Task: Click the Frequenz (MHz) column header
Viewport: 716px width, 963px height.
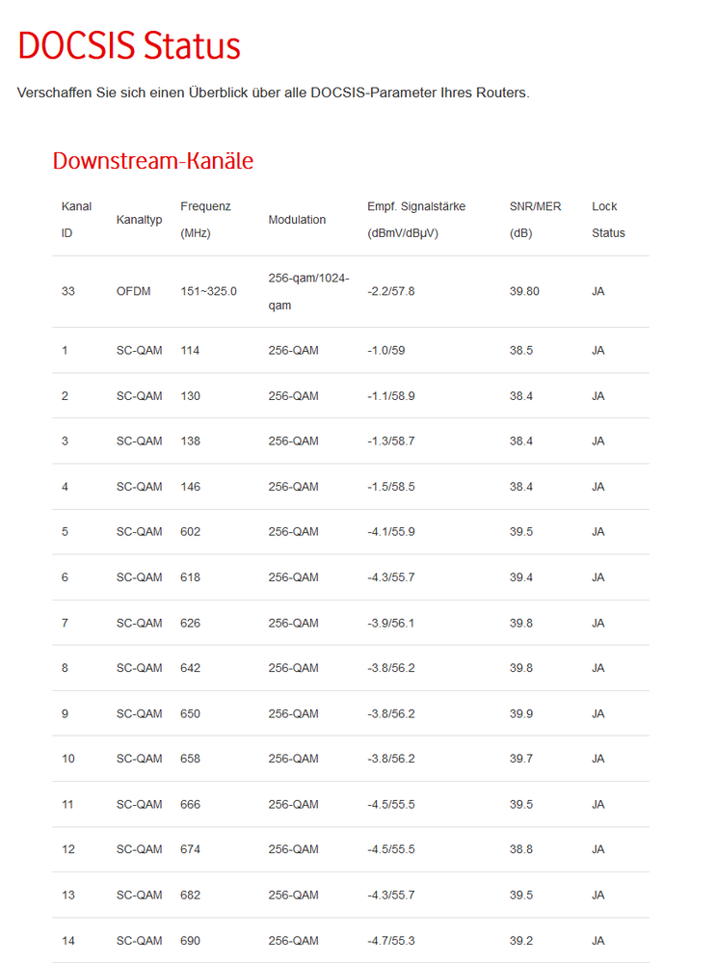Action: (x=205, y=219)
